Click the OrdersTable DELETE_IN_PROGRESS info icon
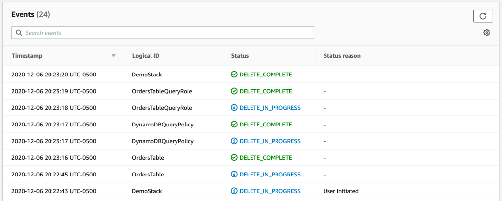The width and height of the screenshot is (502, 201). coord(234,175)
